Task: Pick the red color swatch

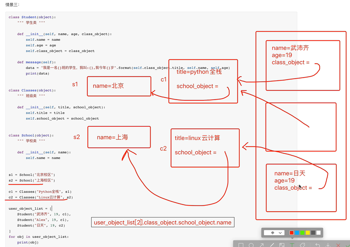Action: (291, 233)
